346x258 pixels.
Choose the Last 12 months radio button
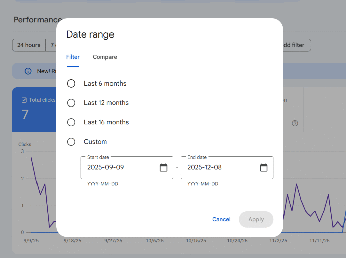point(71,103)
